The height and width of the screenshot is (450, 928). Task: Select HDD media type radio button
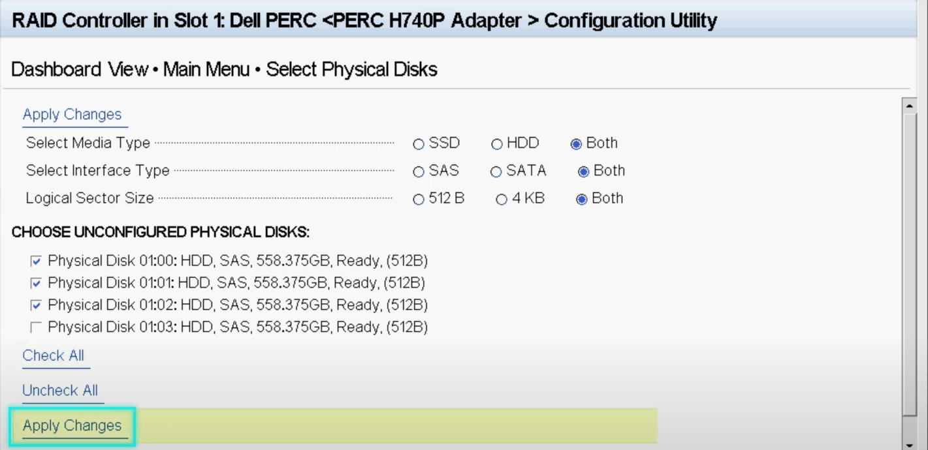497,144
